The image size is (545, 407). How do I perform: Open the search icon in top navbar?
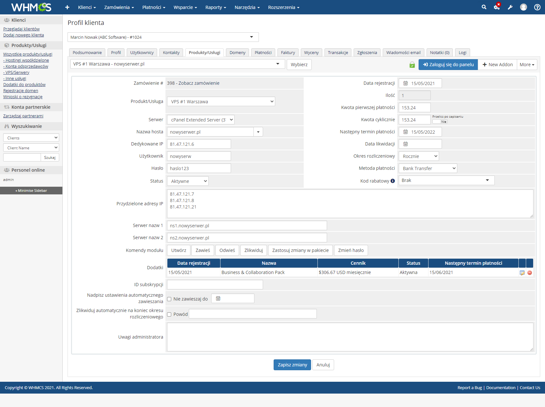(484, 7)
